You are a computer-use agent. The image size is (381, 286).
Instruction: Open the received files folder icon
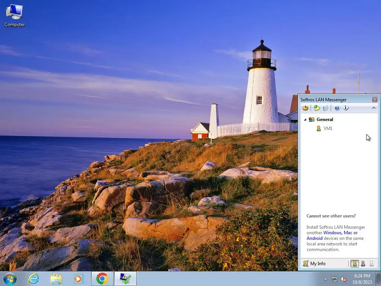coord(317,108)
